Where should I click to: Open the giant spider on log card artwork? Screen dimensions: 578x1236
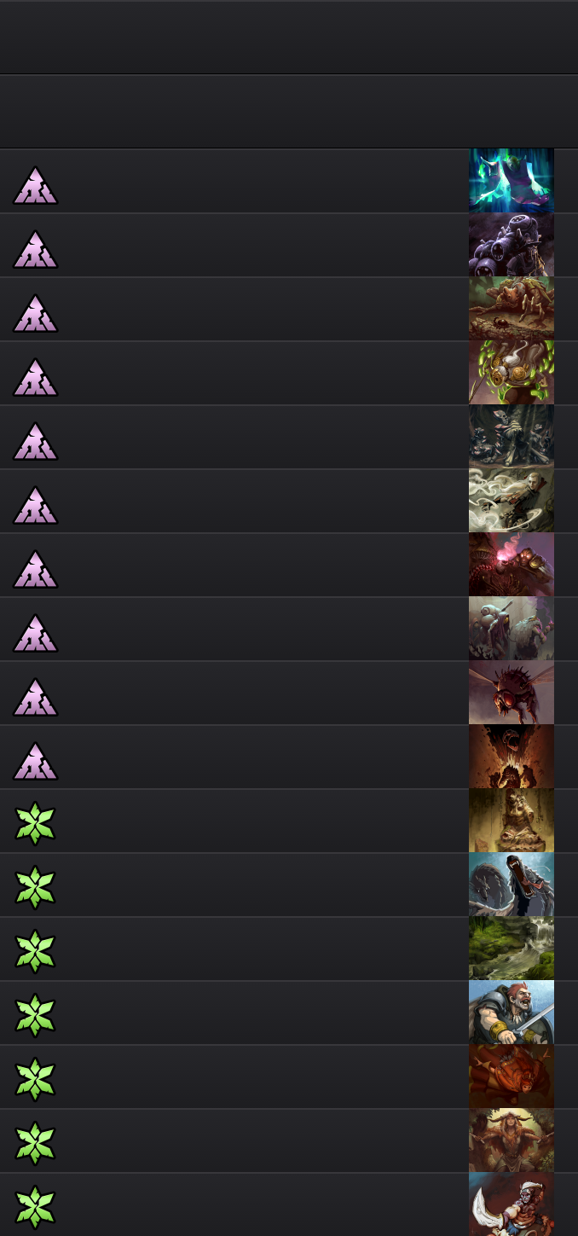point(512,309)
